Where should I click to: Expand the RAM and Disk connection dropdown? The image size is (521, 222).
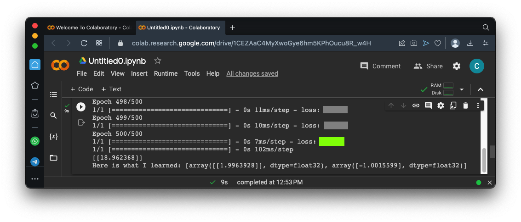point(462,89)
